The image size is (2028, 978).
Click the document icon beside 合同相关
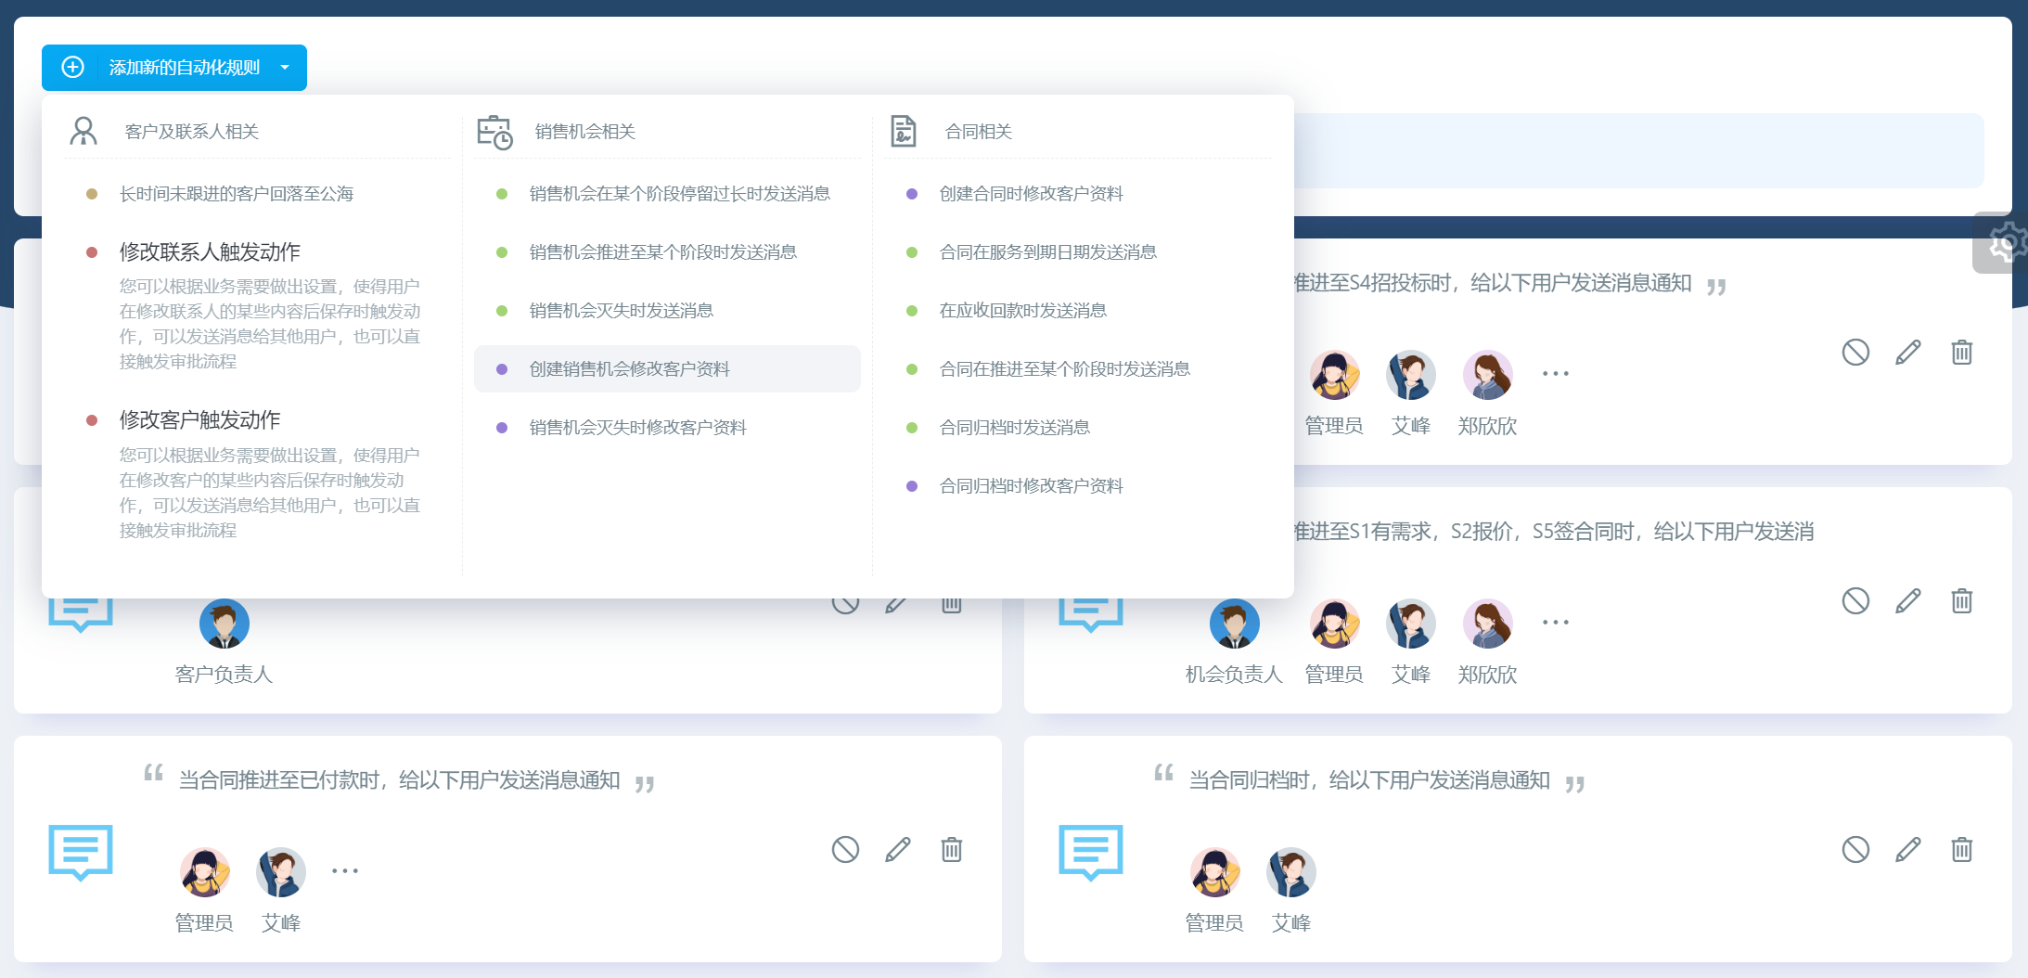click(x=902, y=131)
